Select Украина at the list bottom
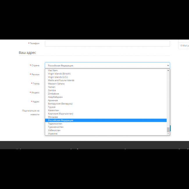Image resolution: width=189 pixels, height=189 pixels. [53, 134]
